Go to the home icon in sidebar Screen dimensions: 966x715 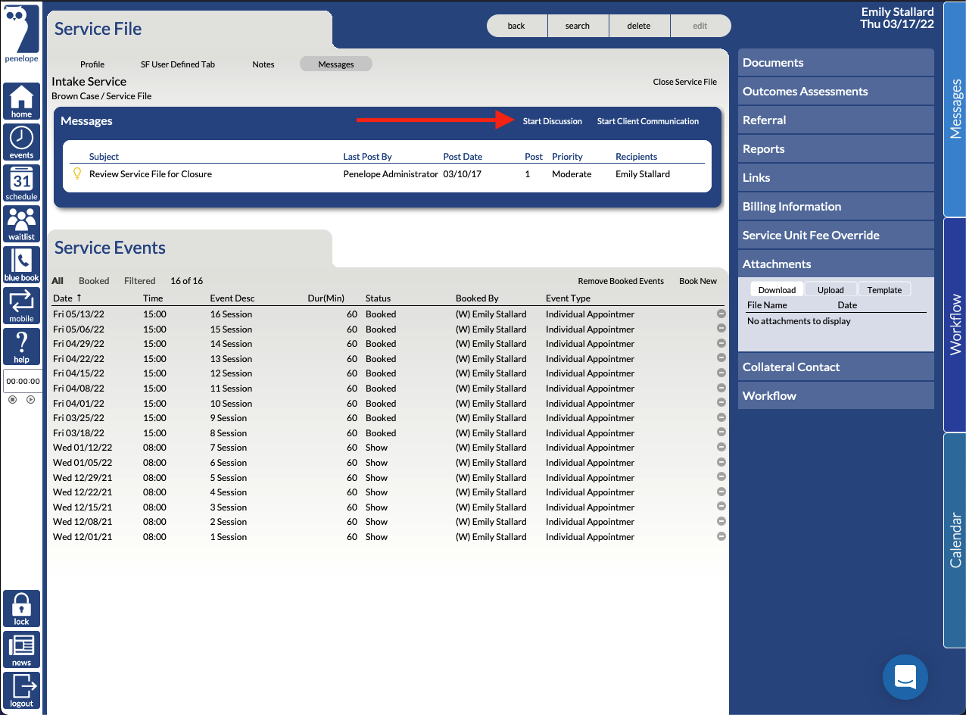[x=21, y=101]
